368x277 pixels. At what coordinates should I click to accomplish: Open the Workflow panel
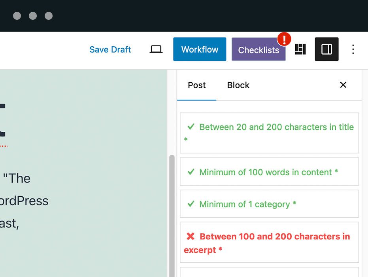(x=199, y=49)
